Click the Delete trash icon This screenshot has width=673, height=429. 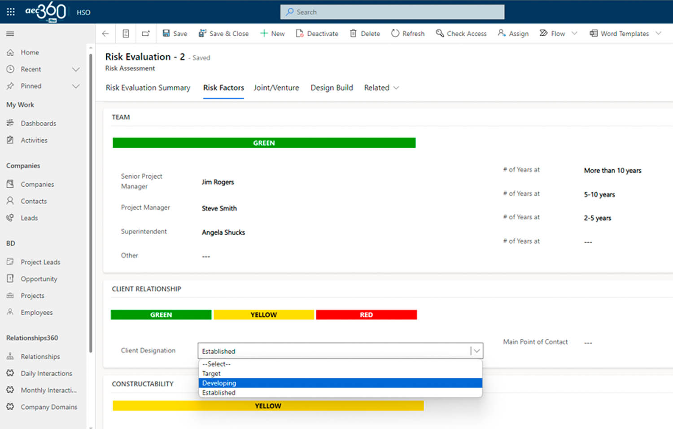point(354,34)
